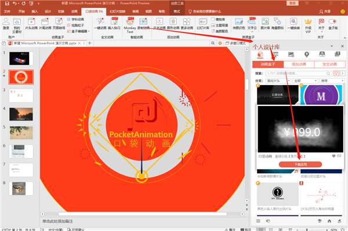Open the 推荐 sort dropdown
This screenshot has width=348, height=231.
332,81
